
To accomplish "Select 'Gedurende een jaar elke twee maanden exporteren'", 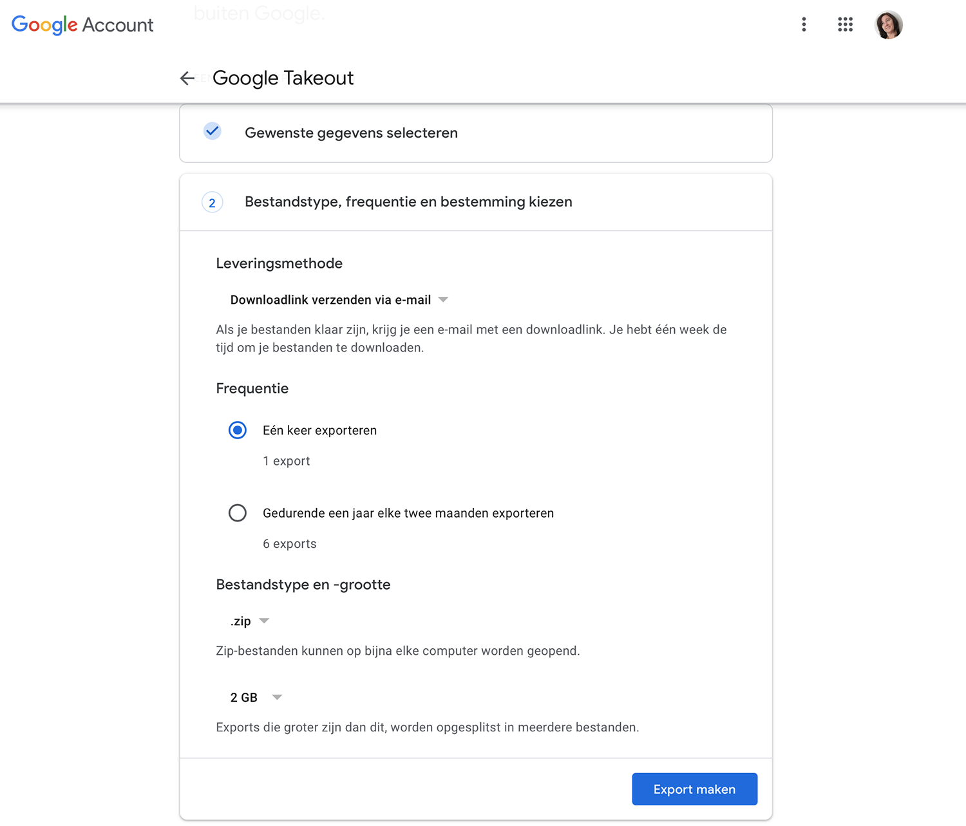I will click(238, 513).
